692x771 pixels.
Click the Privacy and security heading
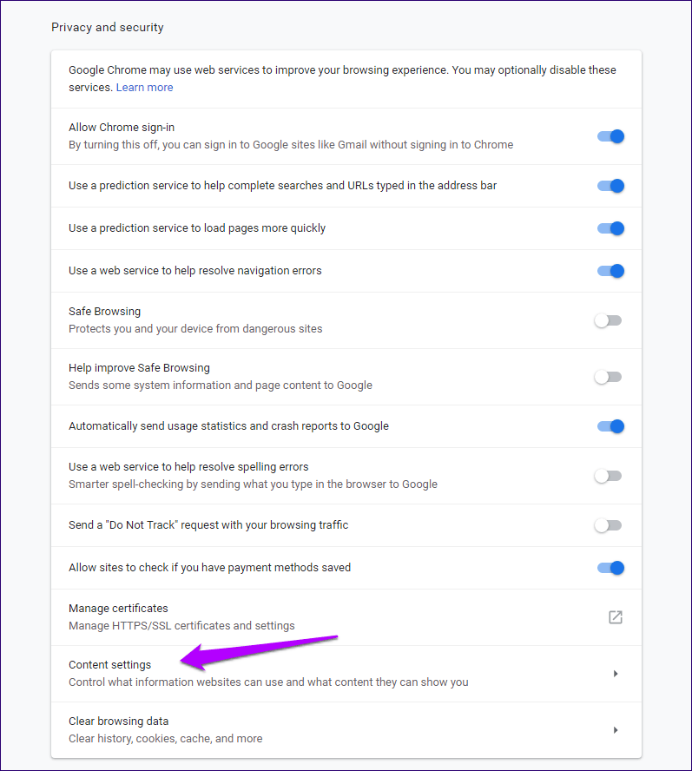(107, 27)
